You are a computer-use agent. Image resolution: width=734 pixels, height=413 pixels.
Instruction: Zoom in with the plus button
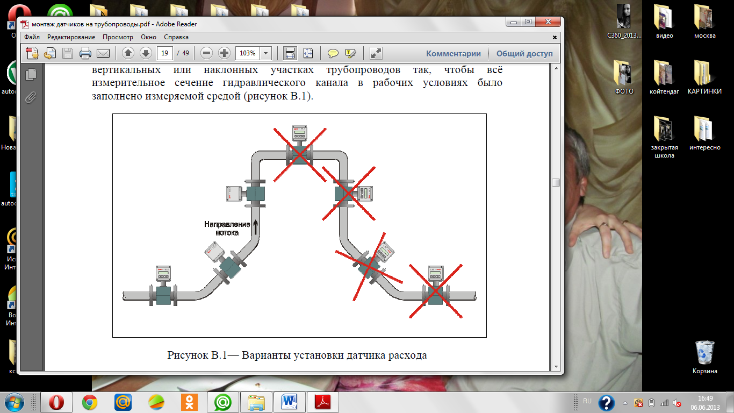(x=225, y=53)
